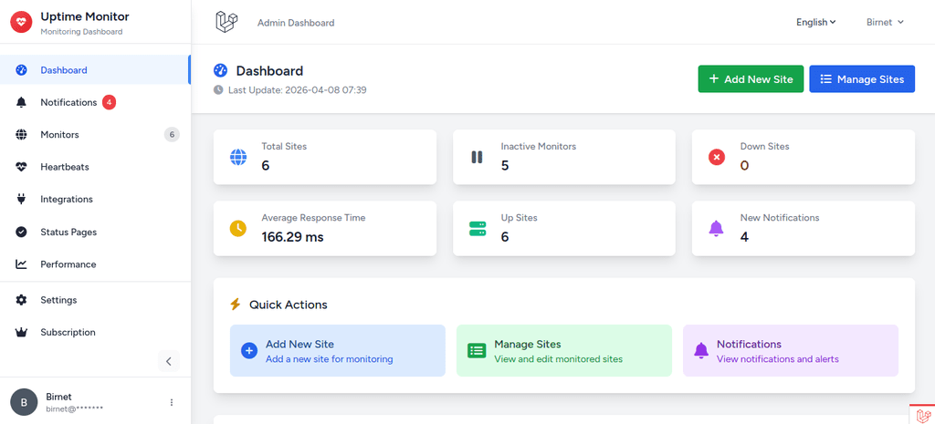Image resolution: width=935 pixels, height=424 pixels.
Task: Click the Settings gear icon in sidebar
Action: [x=21, y=300]
